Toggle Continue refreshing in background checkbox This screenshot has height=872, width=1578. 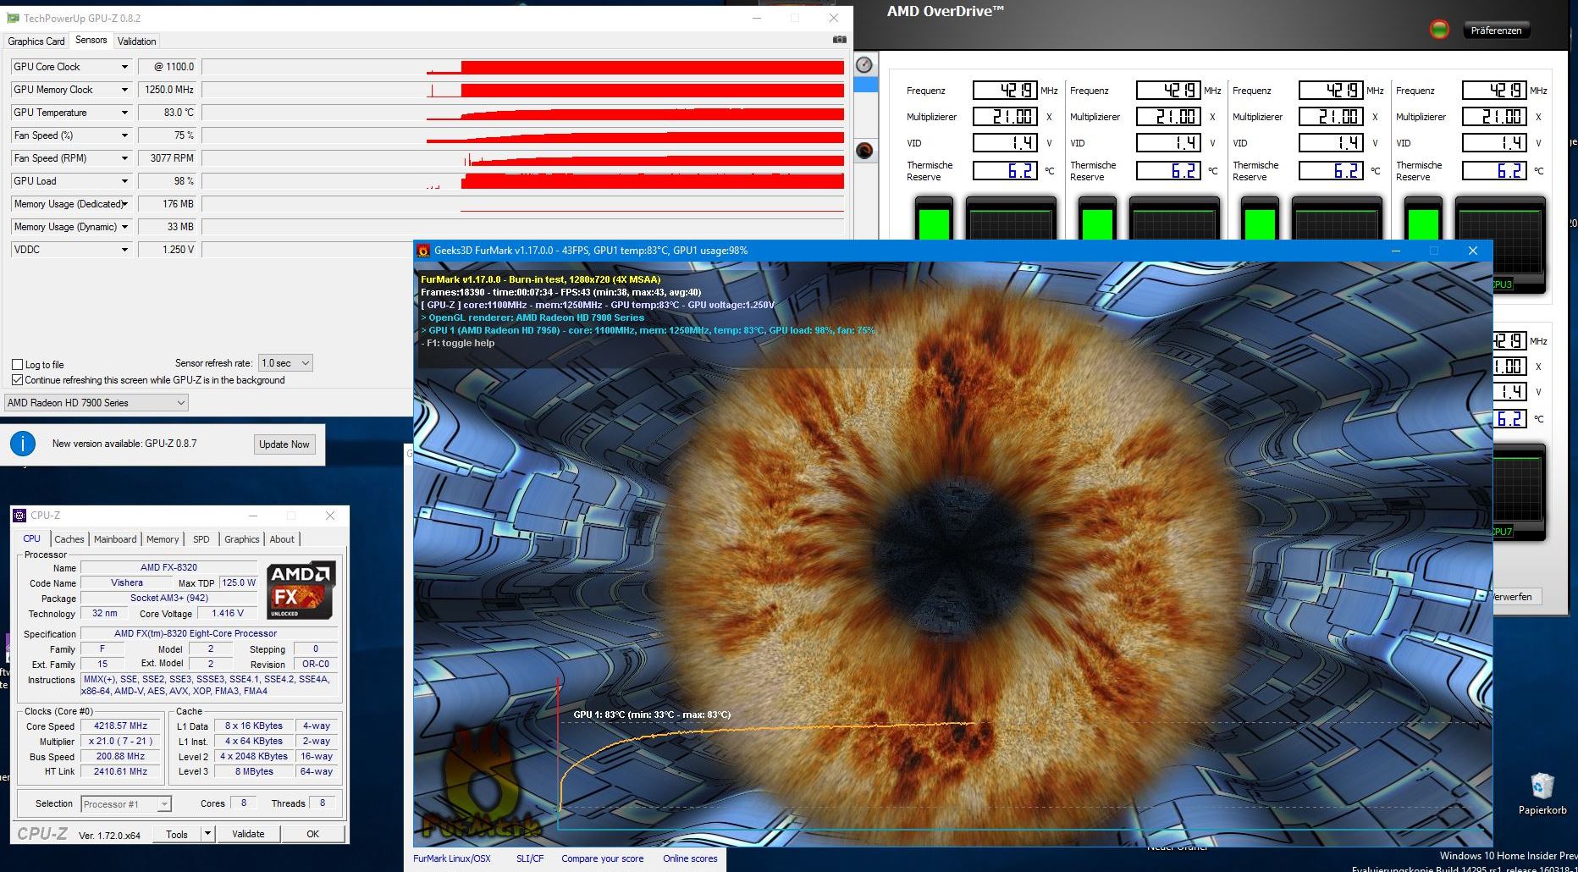click(x=18, y=380)
